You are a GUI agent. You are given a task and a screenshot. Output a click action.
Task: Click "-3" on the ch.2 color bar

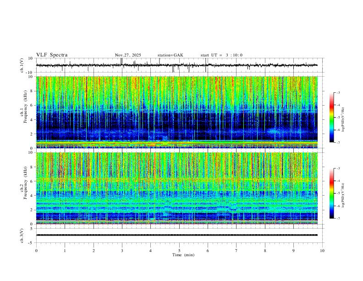click(x=338, y=169)
